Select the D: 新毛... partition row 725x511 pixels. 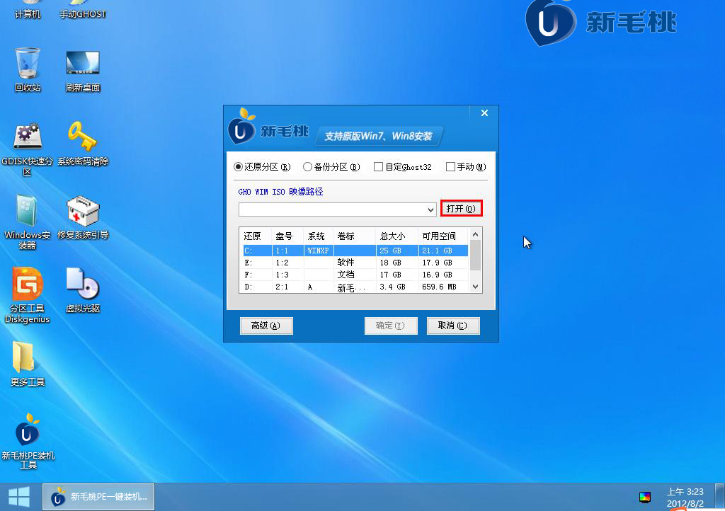click(x=355, y=287)
